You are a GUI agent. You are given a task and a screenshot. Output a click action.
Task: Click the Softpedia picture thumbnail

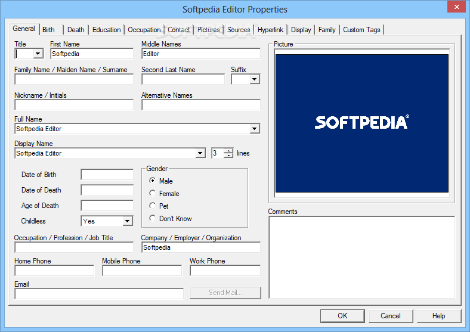point(362,123)
